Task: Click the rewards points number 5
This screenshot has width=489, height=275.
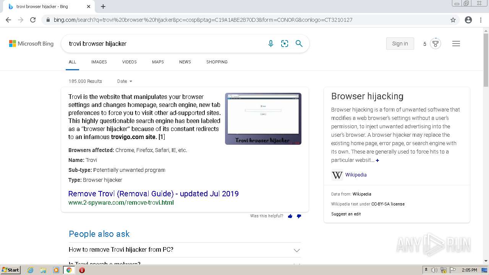Action: pyautogui.click(x=424, y=44)
